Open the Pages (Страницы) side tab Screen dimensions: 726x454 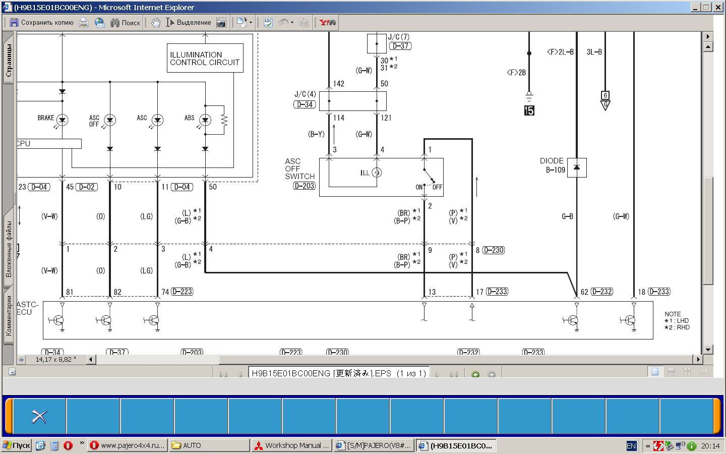[x=9, y=61]
